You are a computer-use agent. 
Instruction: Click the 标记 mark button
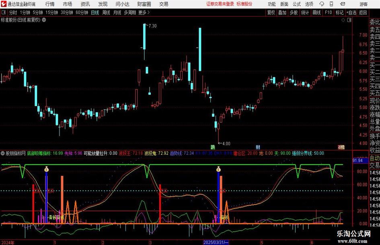[339, 12]
